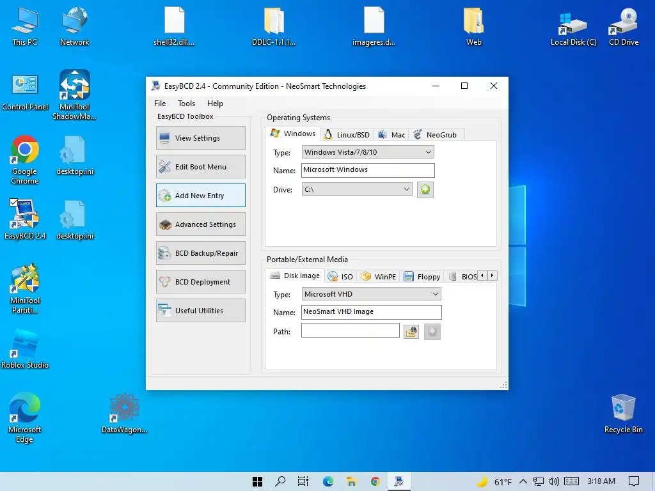Select desktop.ini file beside EasyBCD 2.4

75,220
